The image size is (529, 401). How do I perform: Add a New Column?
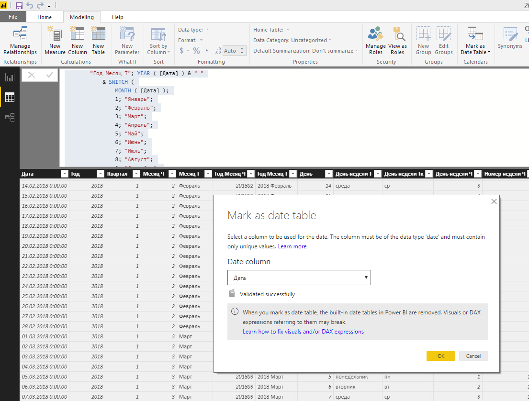[77, 41]
